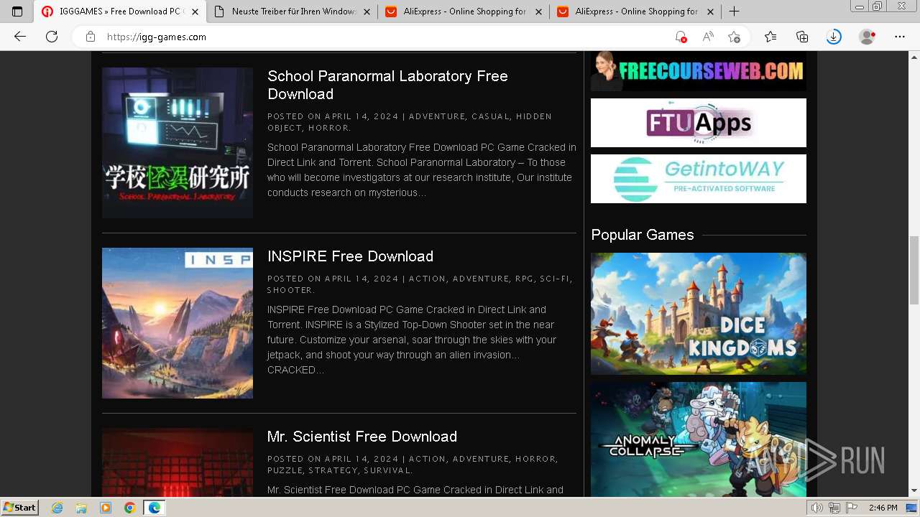The image size is (920, 517).
Task: Switch to IGGGAMES Free Download tab
Action: 120,11
